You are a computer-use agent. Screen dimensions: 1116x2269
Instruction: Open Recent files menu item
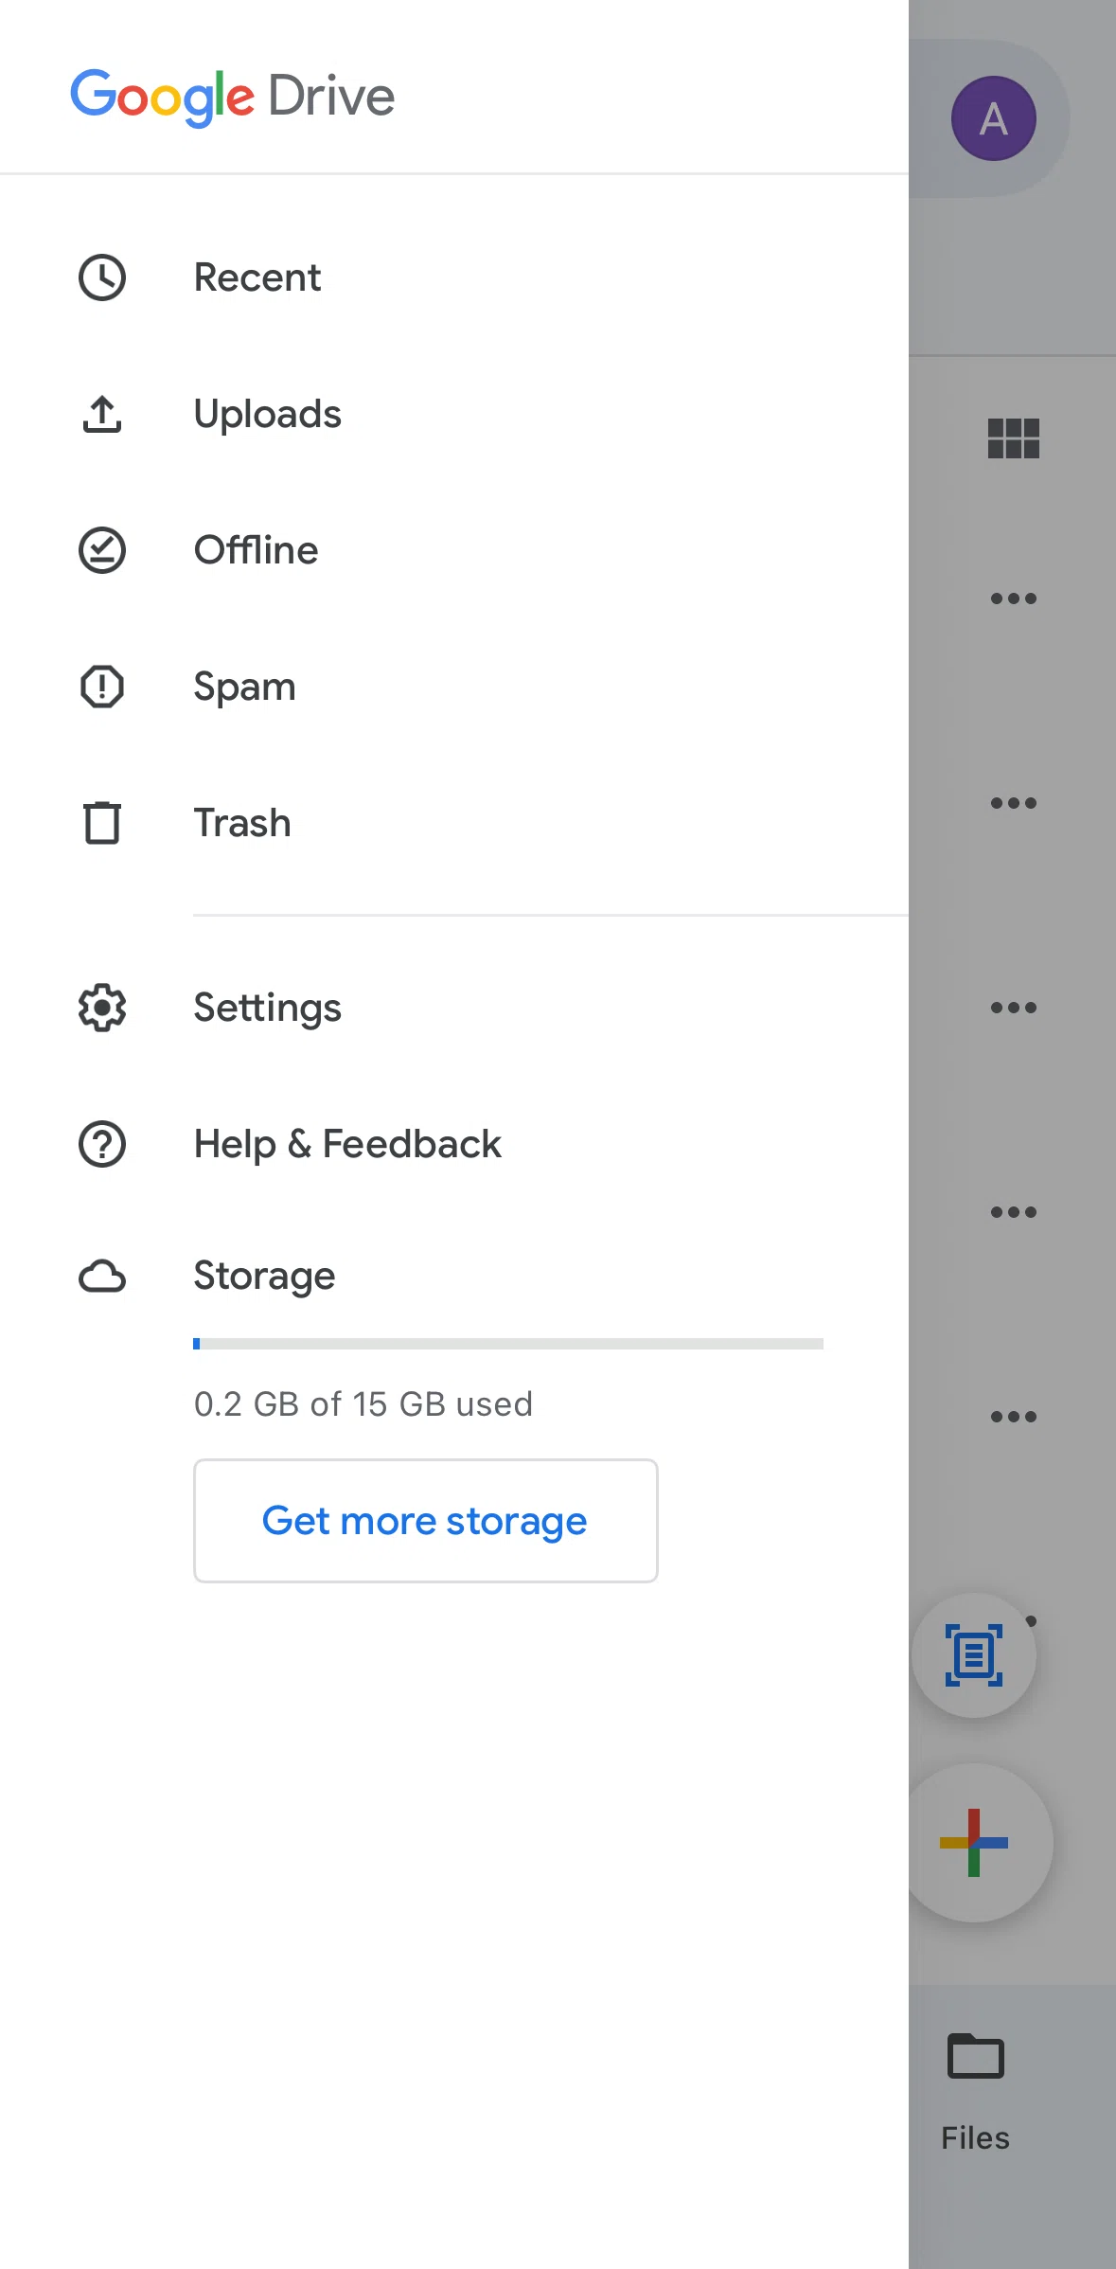coord(454,277)
